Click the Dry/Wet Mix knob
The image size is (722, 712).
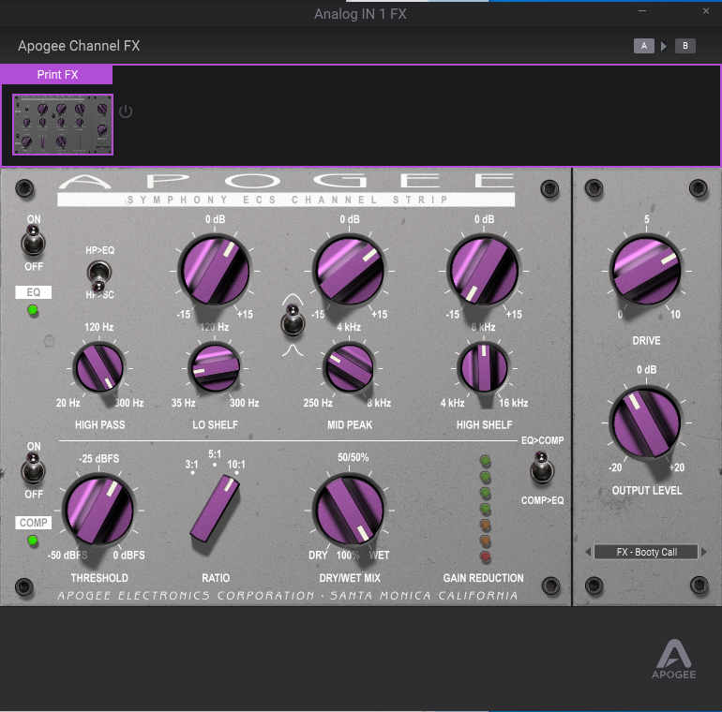(x=349, y=511)
